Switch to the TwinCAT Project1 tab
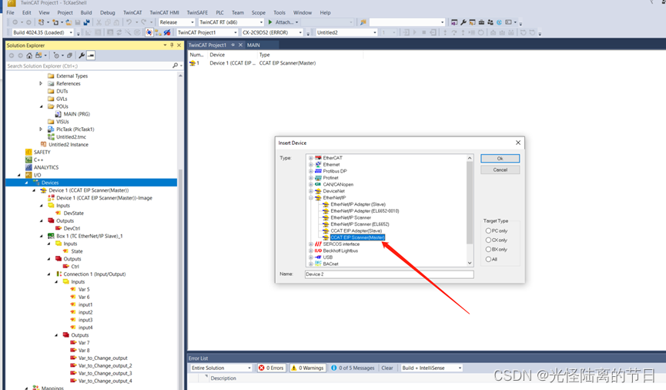Image resolution: width=666 pixels, height=390 pixels. click(207, 45)
